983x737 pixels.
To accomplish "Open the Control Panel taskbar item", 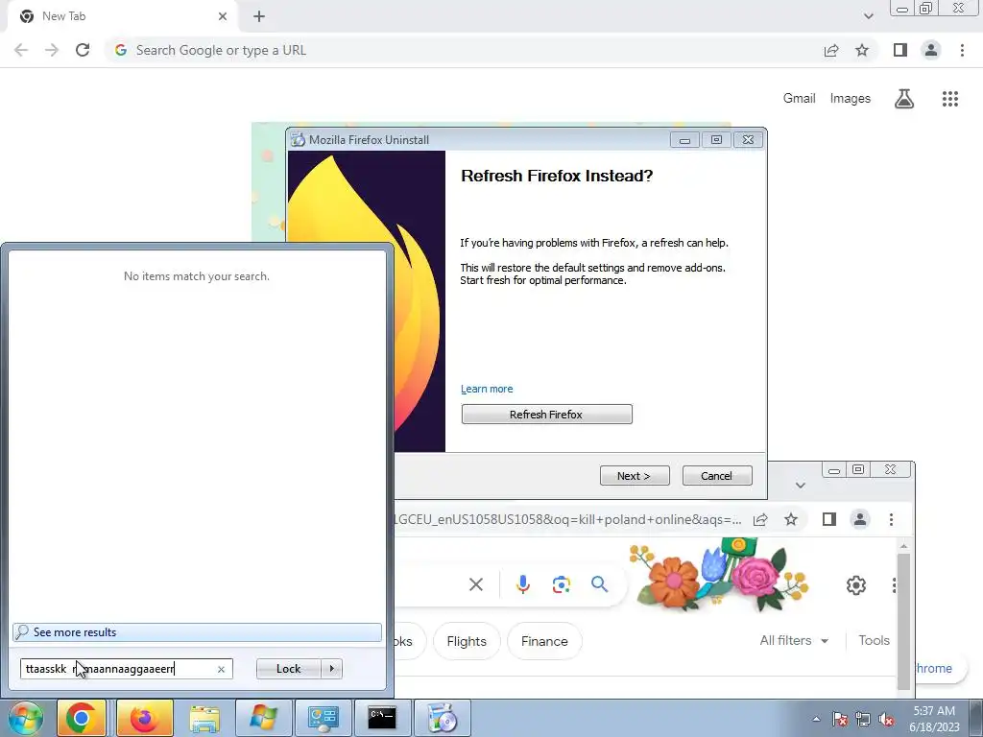I will 323,718.
